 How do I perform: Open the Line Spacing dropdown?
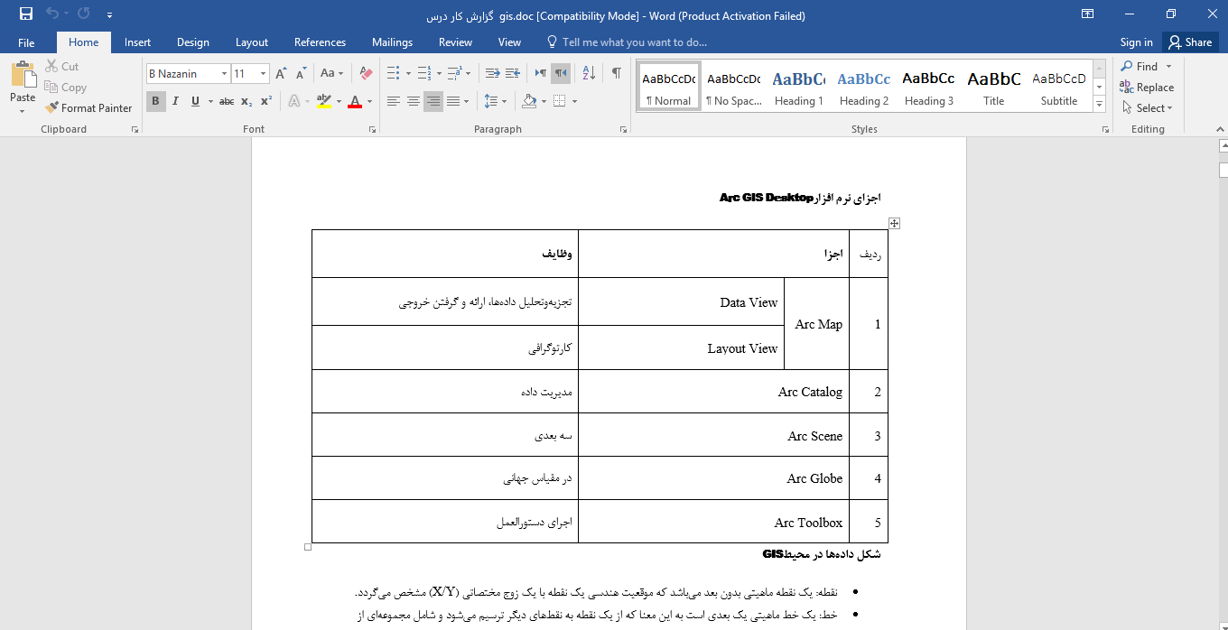tap(496, 101)
